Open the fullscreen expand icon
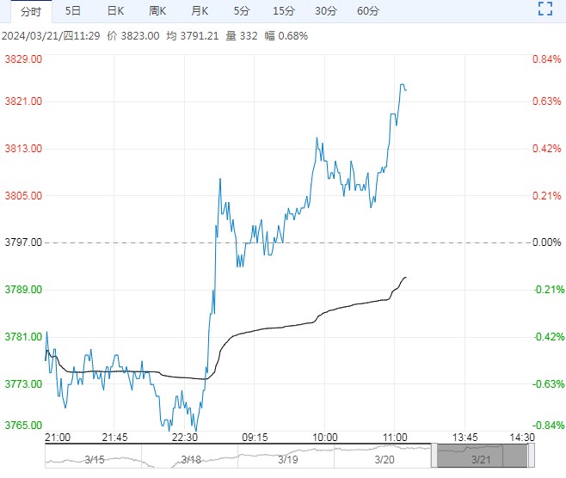Screen dimensions: 566x478 [545, 9]
